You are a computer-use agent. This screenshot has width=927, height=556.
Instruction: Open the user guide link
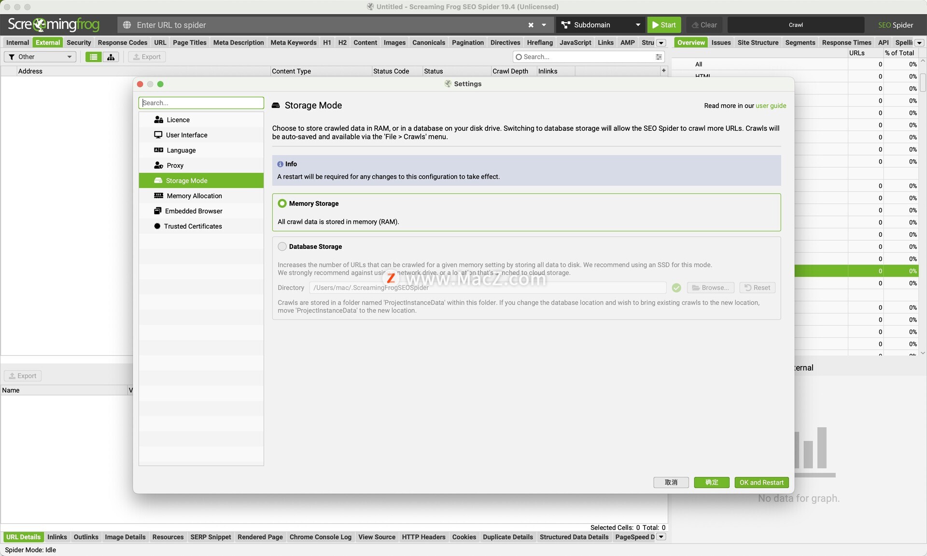pyautogui.click(x=771, y=106)
